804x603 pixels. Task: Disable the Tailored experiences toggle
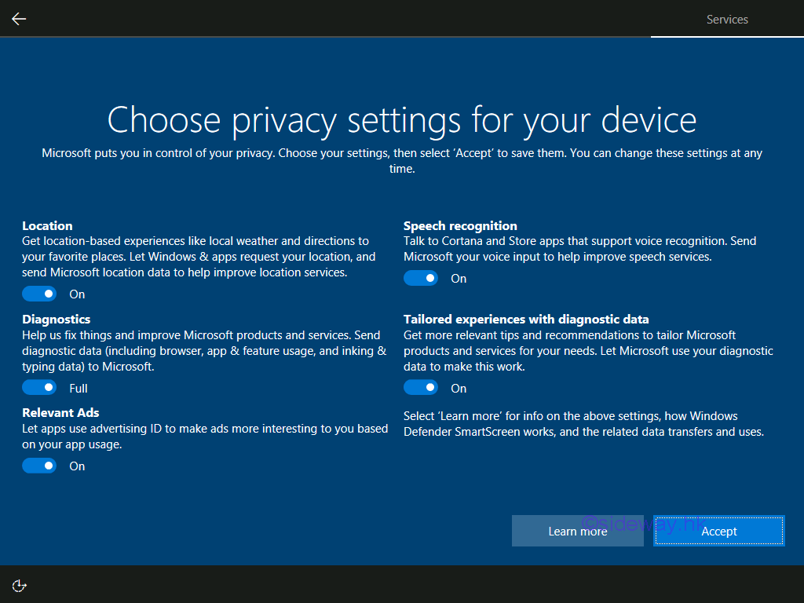click(421, 388)
